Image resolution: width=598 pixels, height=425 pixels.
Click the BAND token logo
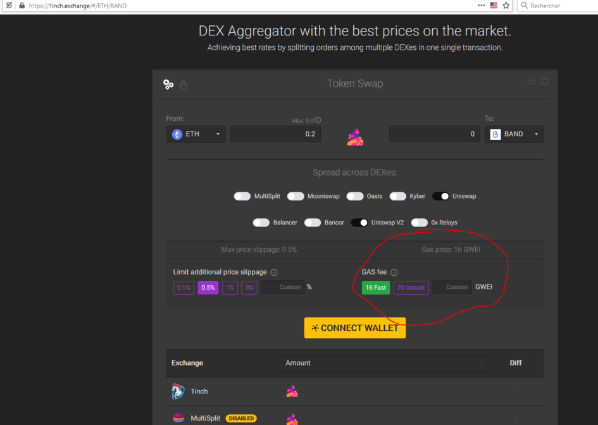tap(495, 134)
